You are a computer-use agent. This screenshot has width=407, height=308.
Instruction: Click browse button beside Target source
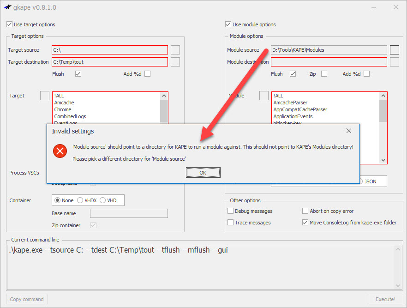[175, 50]
